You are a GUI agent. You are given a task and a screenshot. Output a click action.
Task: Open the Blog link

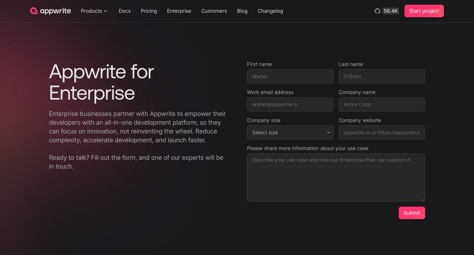tap(242, 11)
